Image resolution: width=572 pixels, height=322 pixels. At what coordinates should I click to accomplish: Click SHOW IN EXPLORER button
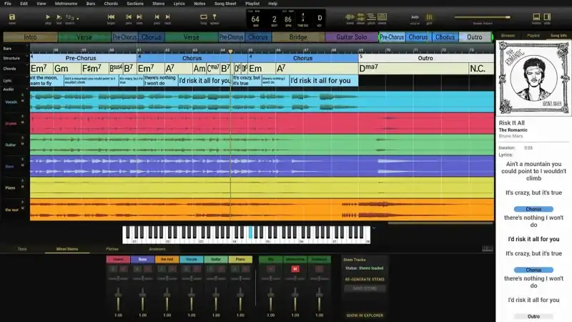365,315
